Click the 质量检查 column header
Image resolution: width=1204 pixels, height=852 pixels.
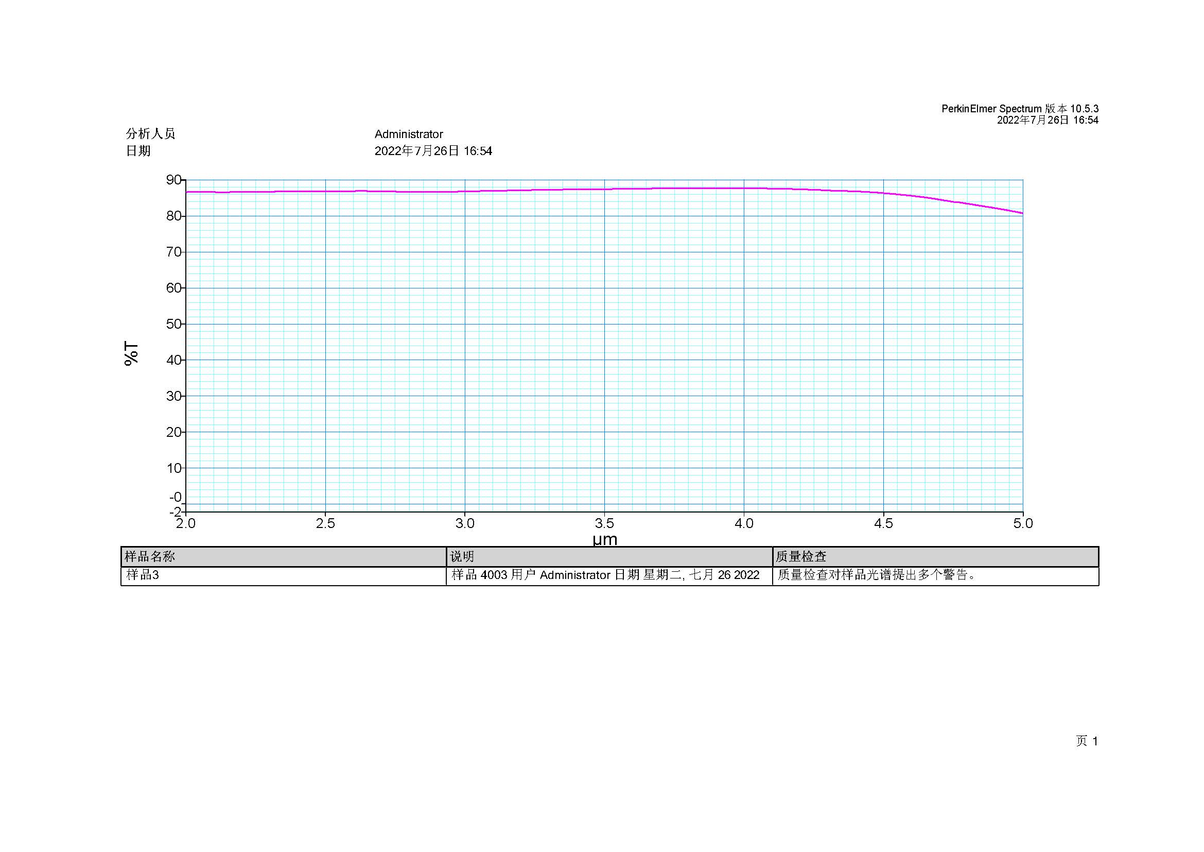tap(935, 557)
